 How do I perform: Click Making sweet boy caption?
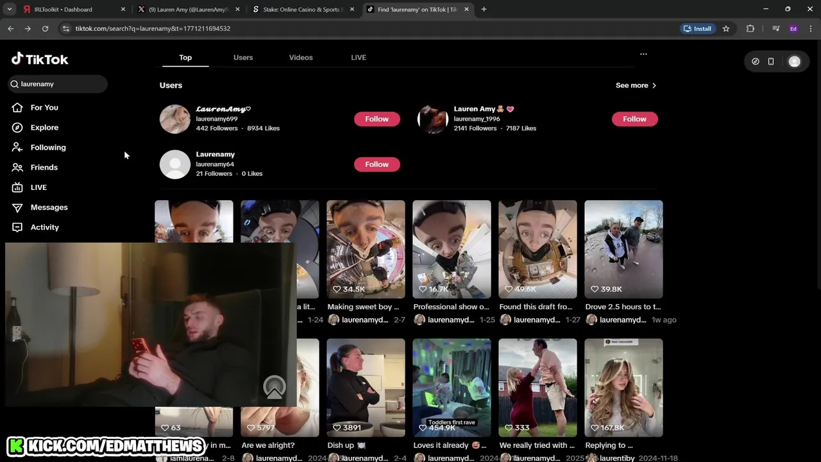coord(364,307)
